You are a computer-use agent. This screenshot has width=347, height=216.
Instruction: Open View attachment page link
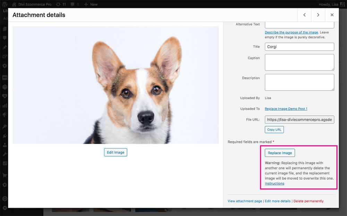click(245, 201)
